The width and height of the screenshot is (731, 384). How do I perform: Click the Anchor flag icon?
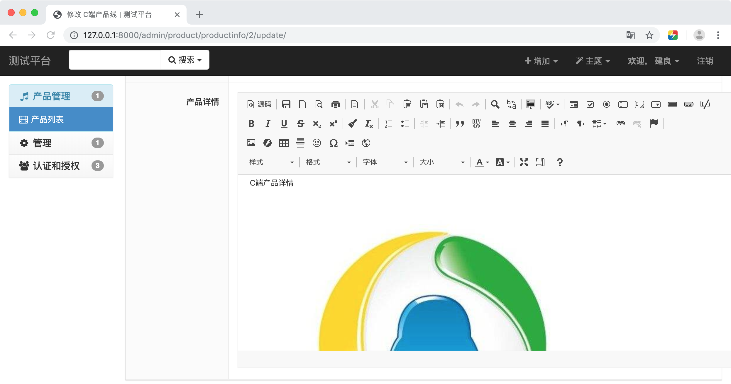click(x=654, y=124)
